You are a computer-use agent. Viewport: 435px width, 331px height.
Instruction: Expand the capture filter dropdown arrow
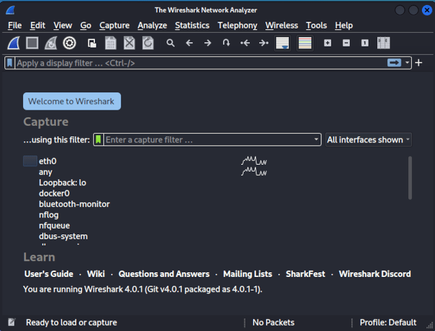[x=316, y=139]
